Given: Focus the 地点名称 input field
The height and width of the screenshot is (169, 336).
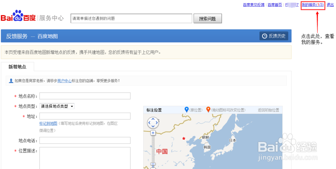Looking at the screenshot, I should coord(85,96).
